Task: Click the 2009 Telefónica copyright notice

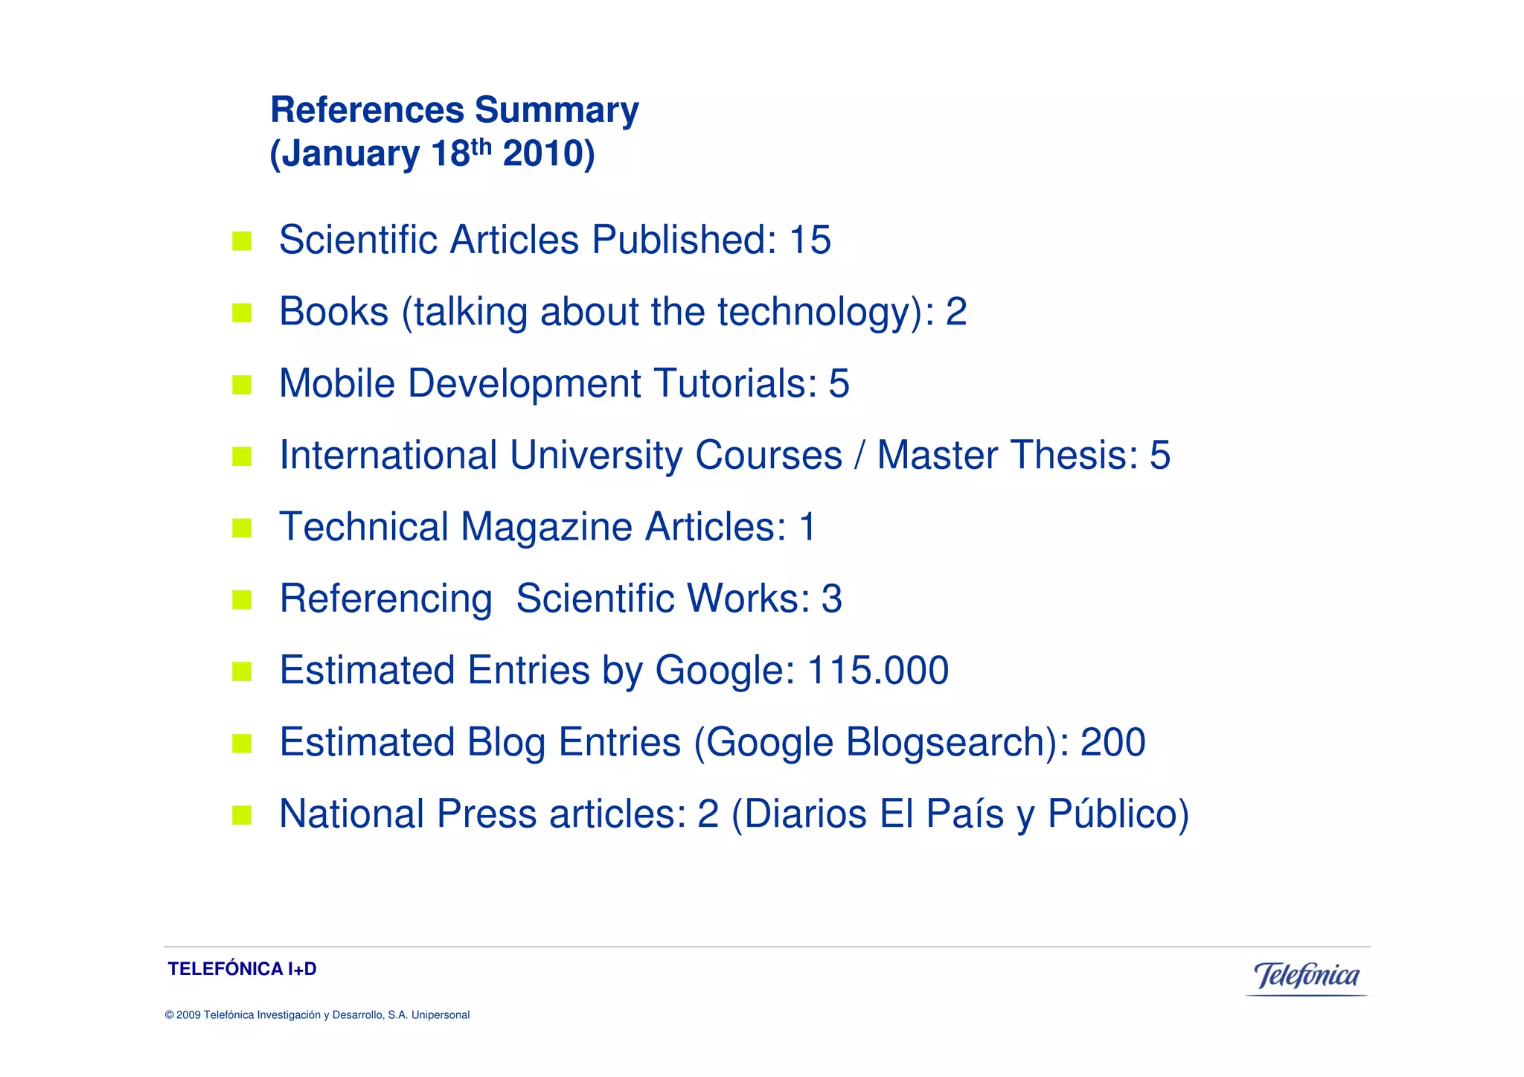Action: pyautogui.click(x=318, y=1015)
